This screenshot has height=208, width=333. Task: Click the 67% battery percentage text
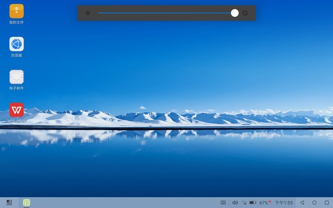[264, 202]
